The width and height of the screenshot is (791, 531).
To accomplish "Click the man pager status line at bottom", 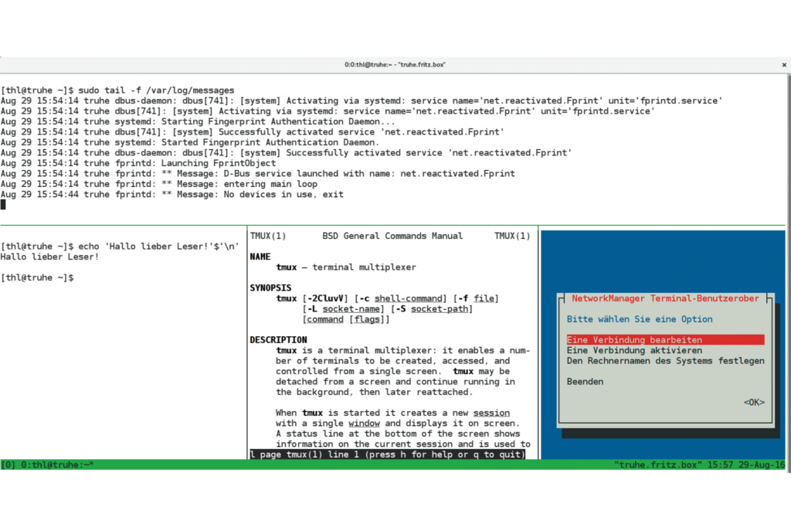I will (388, 454).
